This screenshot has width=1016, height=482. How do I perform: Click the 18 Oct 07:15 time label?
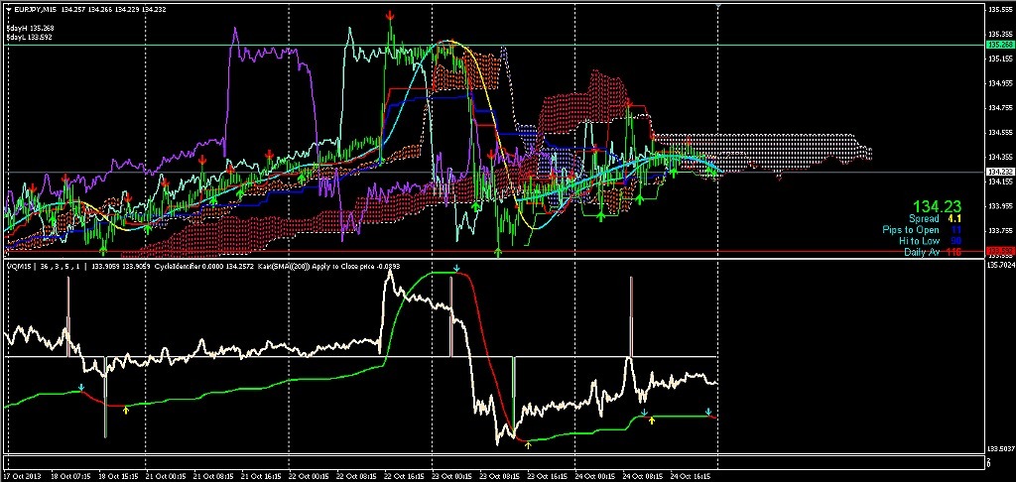click(x=69, y=475)
